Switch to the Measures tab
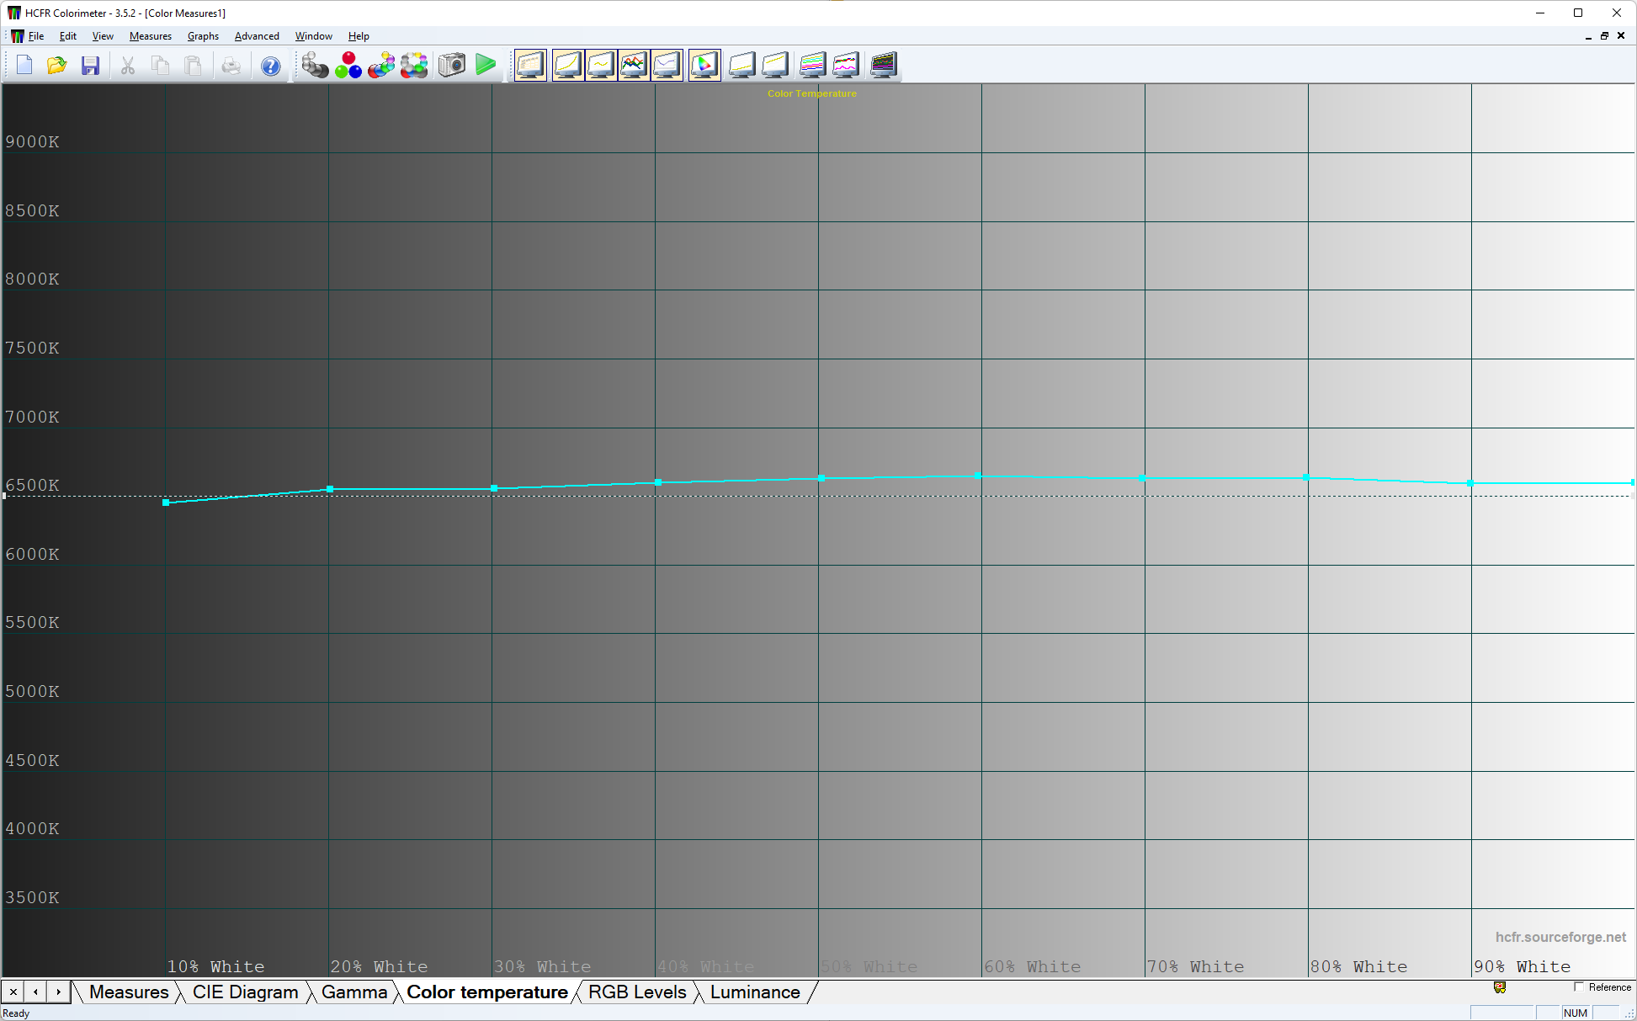This screenshot has height=1021, width=1637. (129, 992)
